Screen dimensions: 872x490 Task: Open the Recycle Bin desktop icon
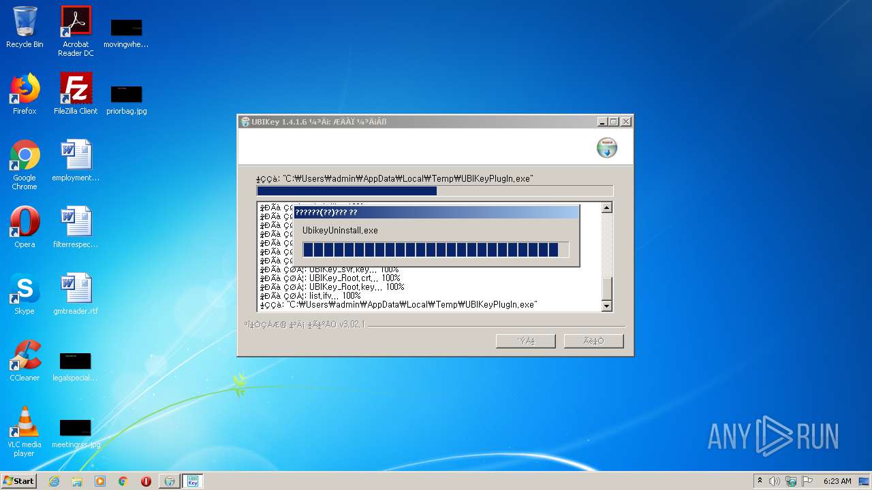pyautogui.click(x=25, y=27)
